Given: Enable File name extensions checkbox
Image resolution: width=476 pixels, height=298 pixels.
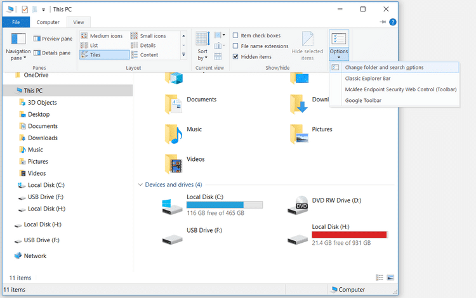Looking at the screenshot, I should pos(235,46).
